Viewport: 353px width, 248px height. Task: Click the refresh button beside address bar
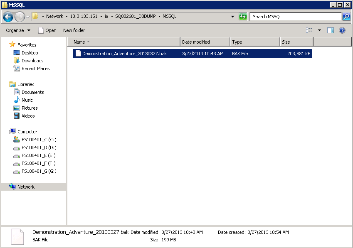click(x=243, y=17)
